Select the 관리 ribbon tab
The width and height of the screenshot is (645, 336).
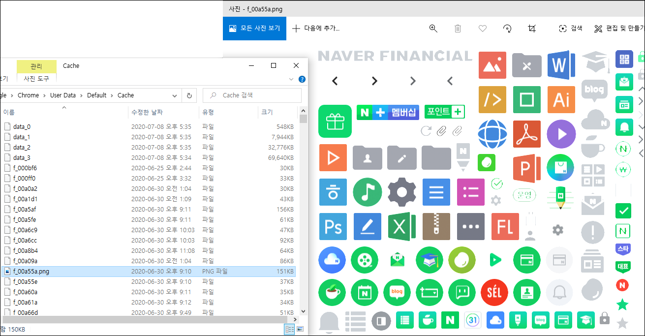point(36,66)
